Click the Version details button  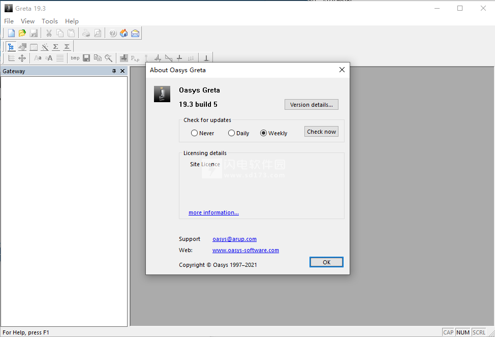point(311,105)
